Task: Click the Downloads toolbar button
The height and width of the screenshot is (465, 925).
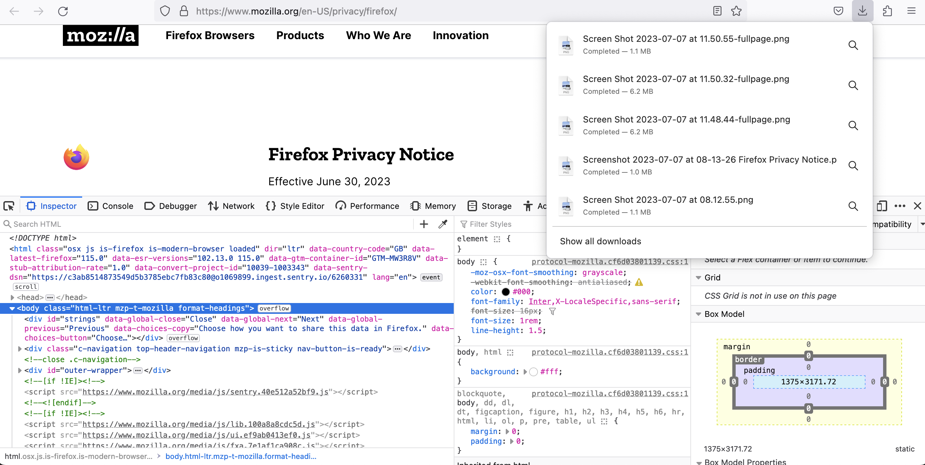Action: tap(862, 11)
